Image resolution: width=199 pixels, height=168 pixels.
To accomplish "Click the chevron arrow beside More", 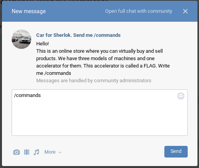I will coord(60,152).
